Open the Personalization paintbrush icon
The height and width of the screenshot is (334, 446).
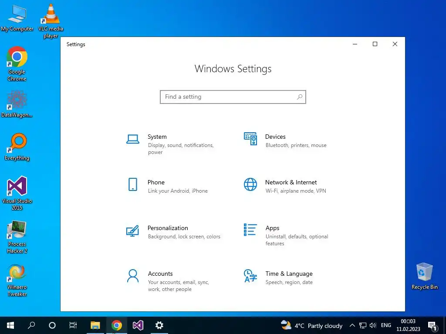132,230
